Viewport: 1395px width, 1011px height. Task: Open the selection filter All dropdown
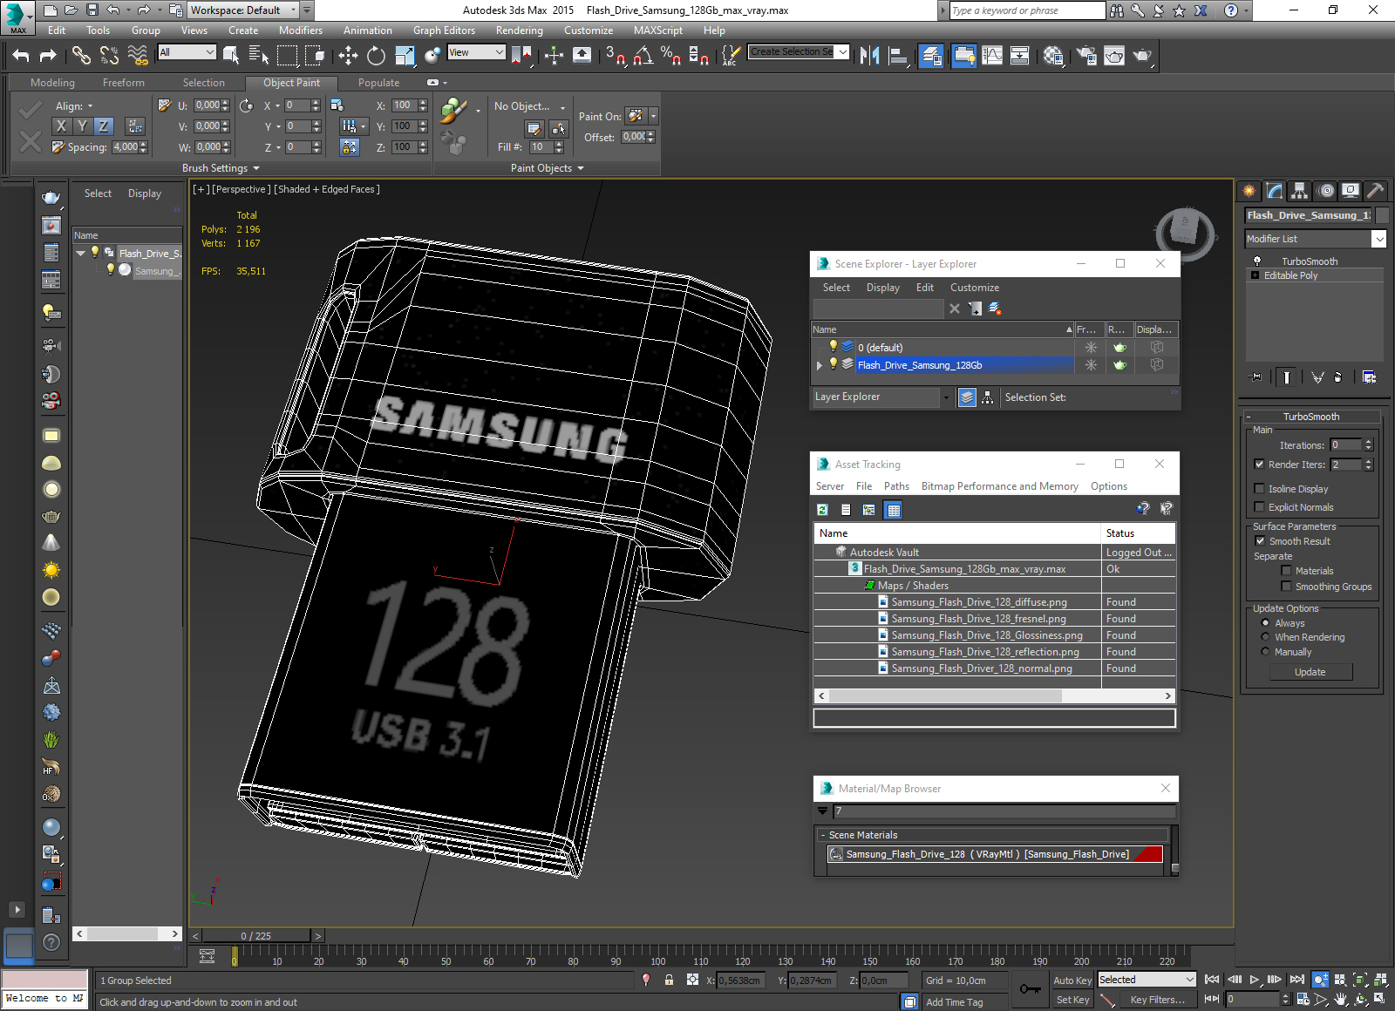point(187,52)
